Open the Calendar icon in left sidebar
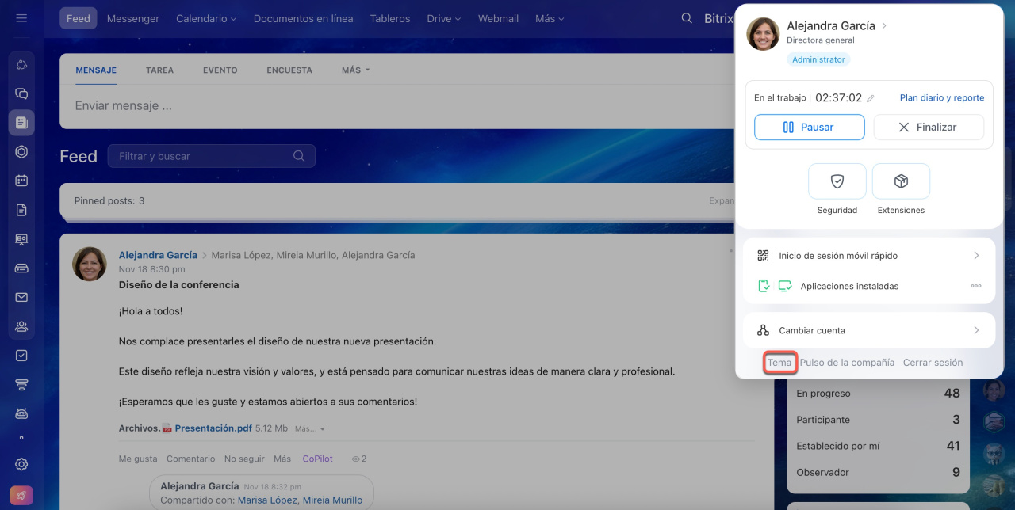 coord(21,181)
